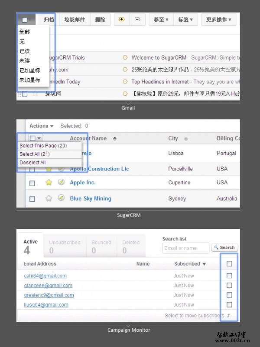260x347 pixels.
Task: Open Apple Inc. account link
Action: coord(83,183)
